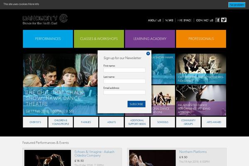Open the Learning Academy tile
The height and width of the screenshot is (166, 249).
pyautogui.click(x=150, y=39)
